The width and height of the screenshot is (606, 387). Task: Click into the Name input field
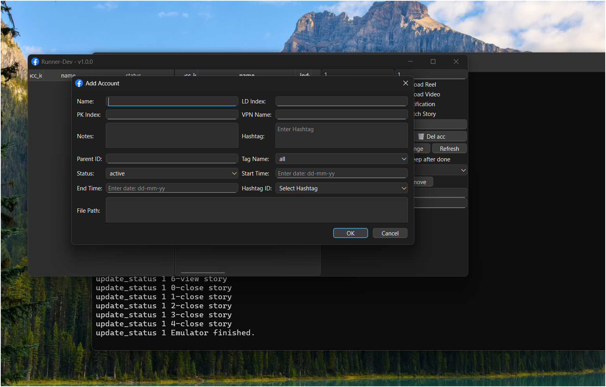172,101
